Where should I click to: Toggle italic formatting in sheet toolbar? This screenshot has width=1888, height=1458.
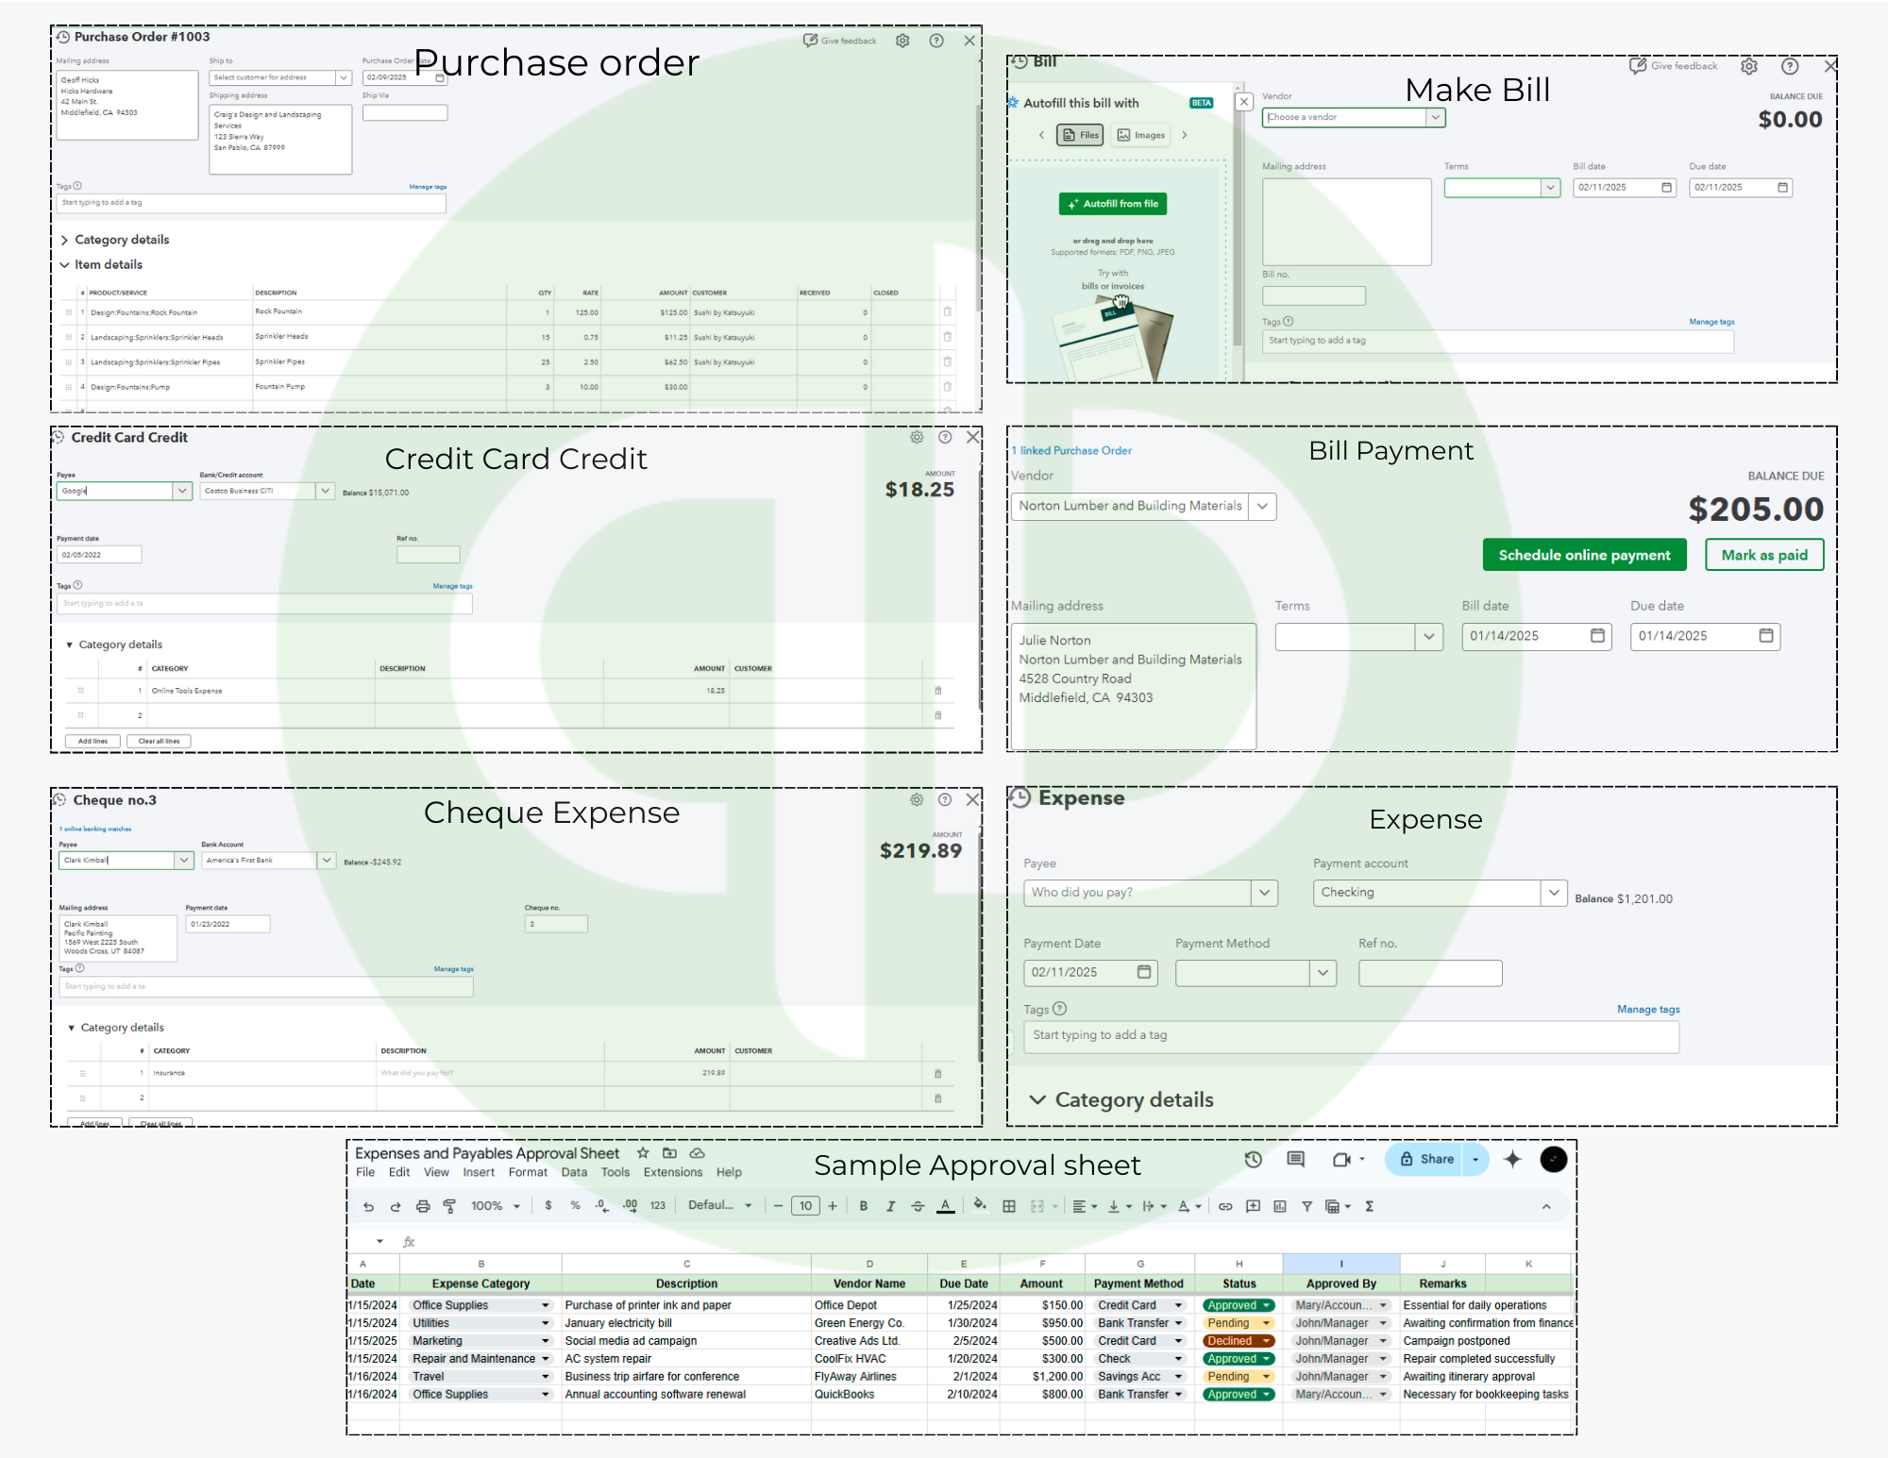(x=890, y=1206)
